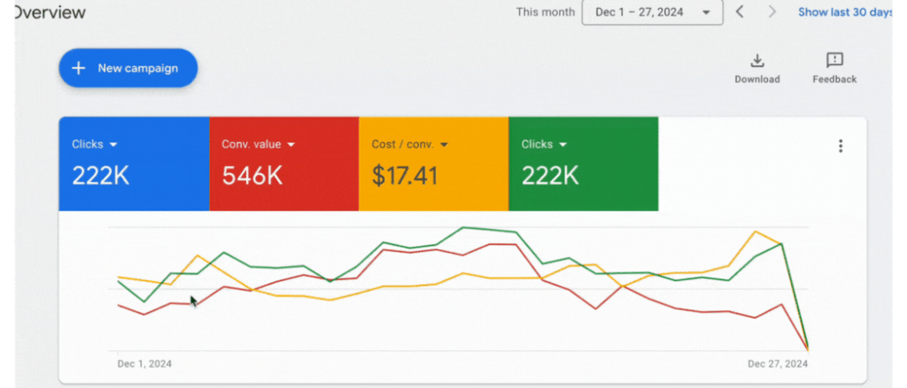Select the green 222K scorecard
907x388 pixels.
tap(583, 176)
